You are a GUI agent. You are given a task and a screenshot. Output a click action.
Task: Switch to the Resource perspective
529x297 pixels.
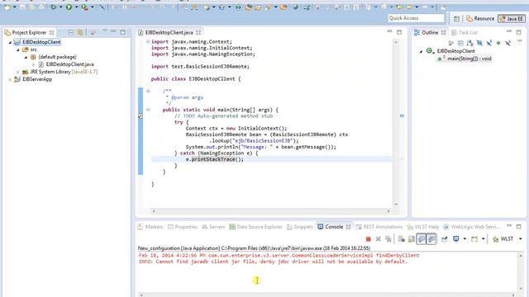pyautogui.click(x=480, y=19)
